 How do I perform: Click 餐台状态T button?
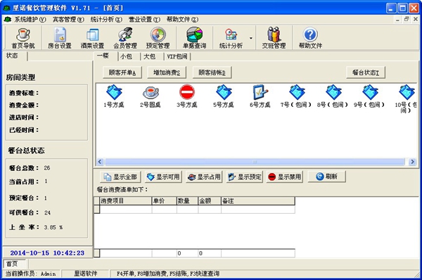point(366,72)
